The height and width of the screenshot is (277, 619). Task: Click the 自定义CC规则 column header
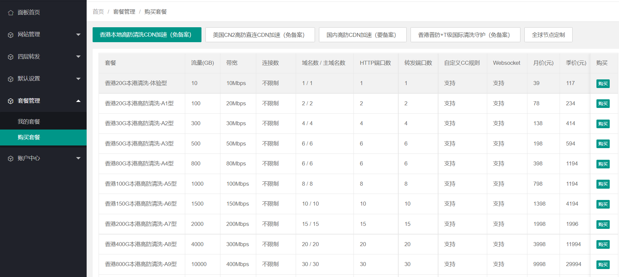pos(462,63)
